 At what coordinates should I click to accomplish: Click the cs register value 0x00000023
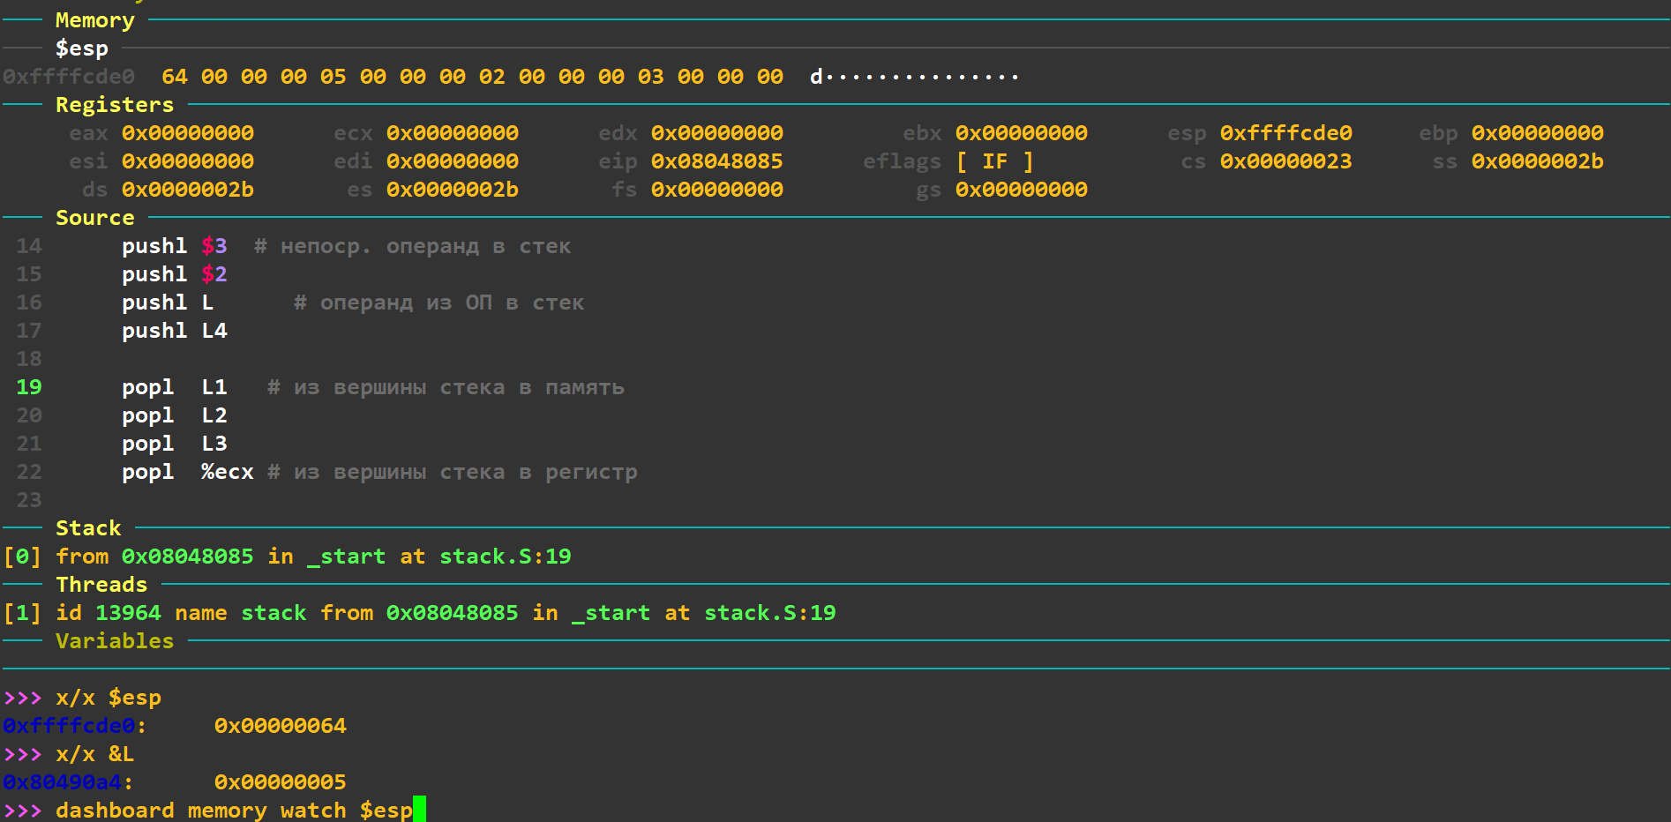coord(1285,161)
